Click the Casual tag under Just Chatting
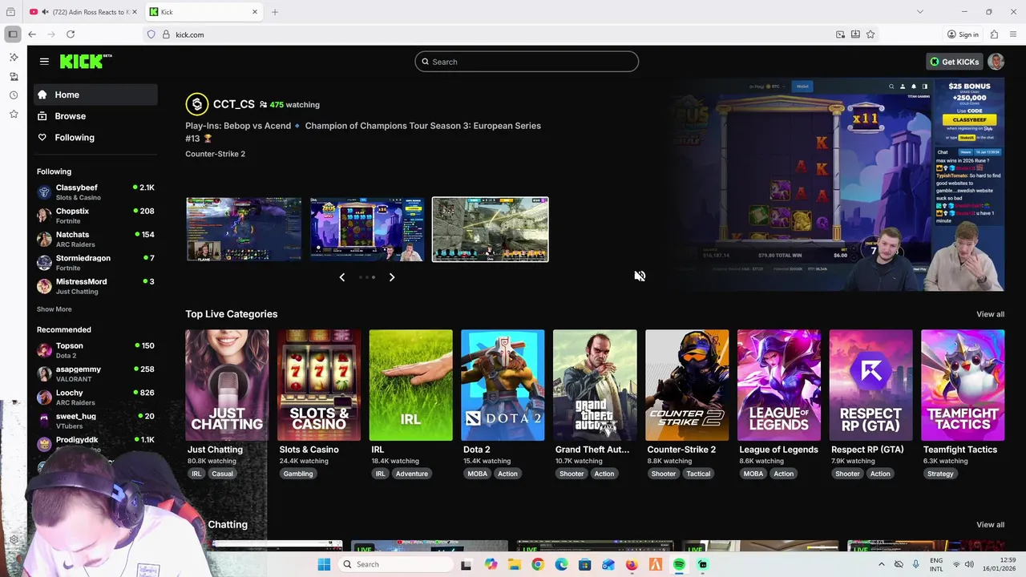This screenshot has height=577, width=1026. click(x=222, y=474)
